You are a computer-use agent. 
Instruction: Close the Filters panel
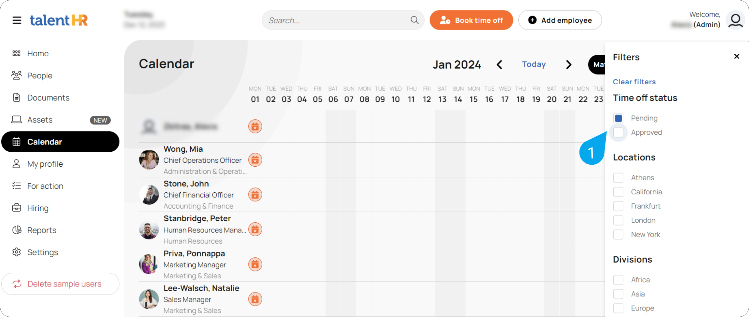[737, 57]
